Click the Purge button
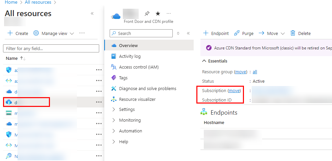Image resolution: width=332 pixels, height=161 pixels. pyautogui.click(x=244, y=33)
